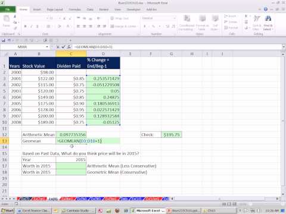This screenshot has height=214, width=286.
Task: Click the Format Painter brush icon
Action: [15, 28]
